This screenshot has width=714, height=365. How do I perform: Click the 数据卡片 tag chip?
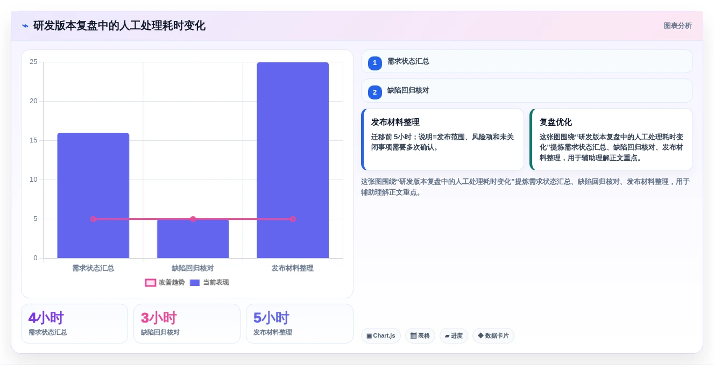[x=493, y=335]
